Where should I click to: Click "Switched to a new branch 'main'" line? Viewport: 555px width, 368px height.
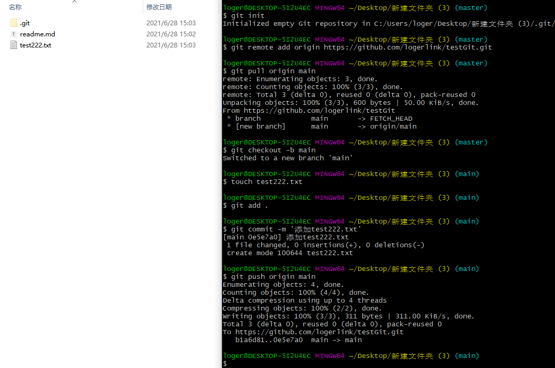point(288,158)
